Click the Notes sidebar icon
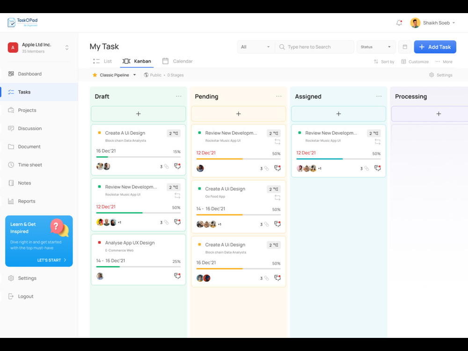This screenshot has height=351, width=468. click(x=11, y=183)
